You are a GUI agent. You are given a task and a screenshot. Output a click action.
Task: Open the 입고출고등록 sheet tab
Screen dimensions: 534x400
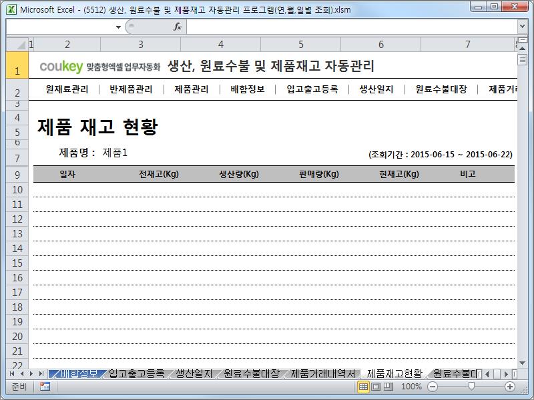136,374
